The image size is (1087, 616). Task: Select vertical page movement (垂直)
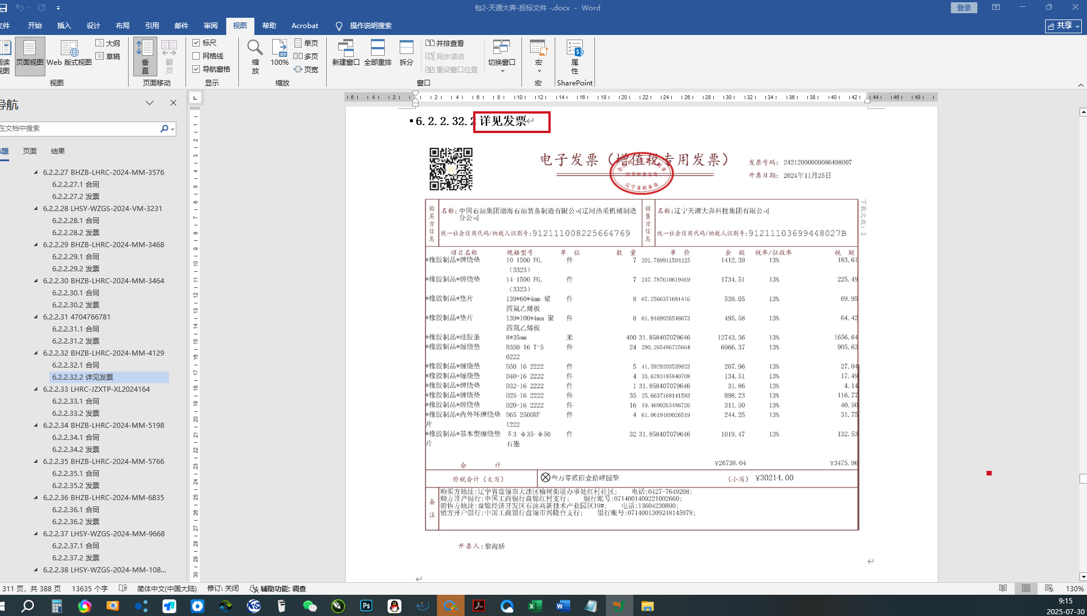click(x=145, y=56)
